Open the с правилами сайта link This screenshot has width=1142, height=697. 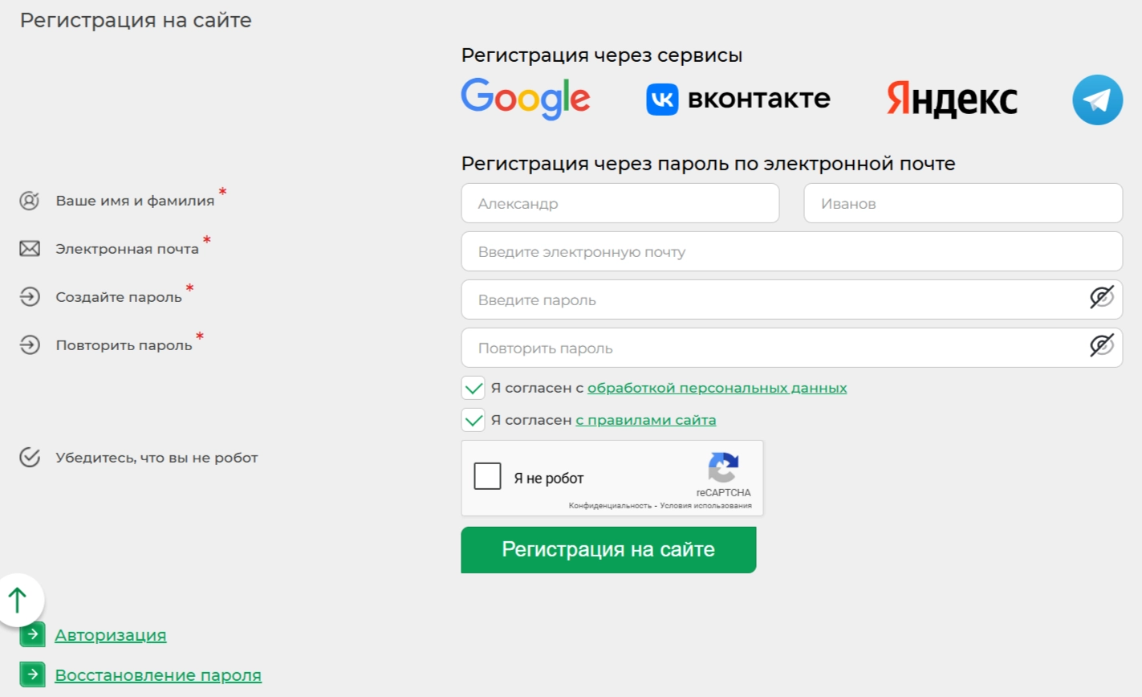coord(645,420)
